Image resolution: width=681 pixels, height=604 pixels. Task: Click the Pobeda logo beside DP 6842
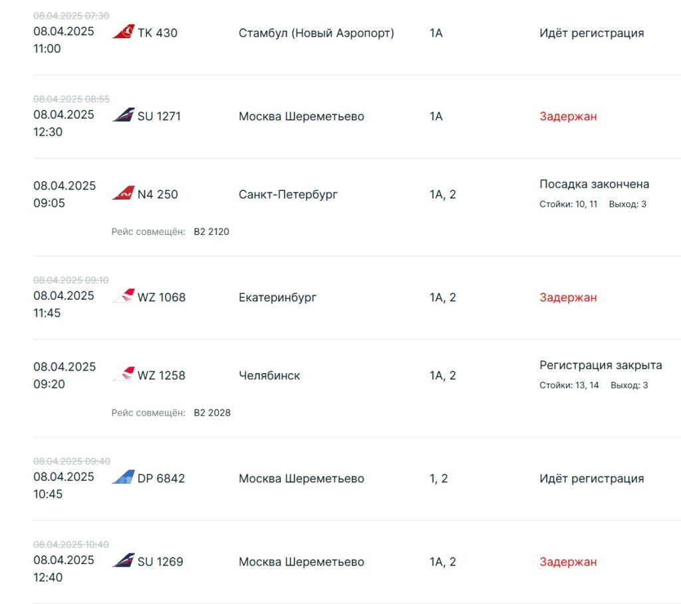pos(123,478)
